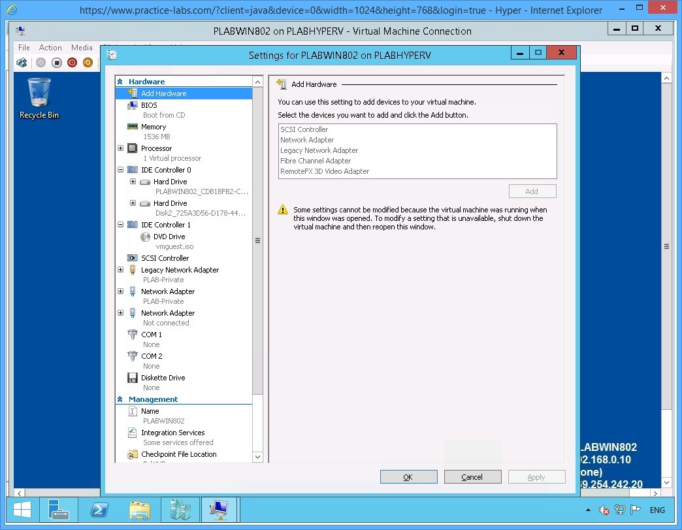Click the Add button for new hardware
The image size is (682, 530).
pyautogui.click(x=532, y=191)
